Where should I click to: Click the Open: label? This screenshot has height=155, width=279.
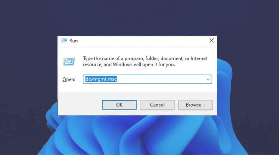tap(69, 79)
